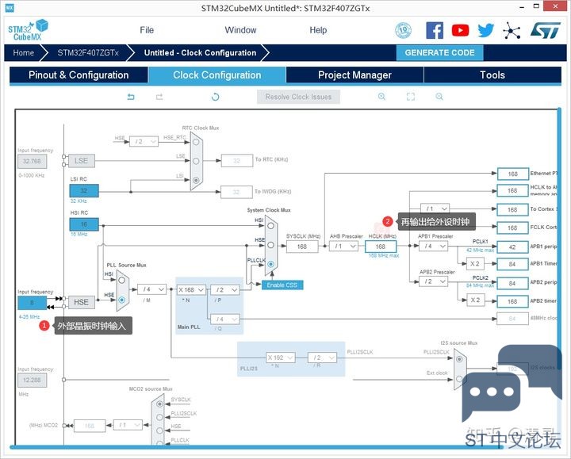This screenshot has height=459, width=571.
Task: Select HSI in System Clock Mux
Action: (x=270, y=226)
